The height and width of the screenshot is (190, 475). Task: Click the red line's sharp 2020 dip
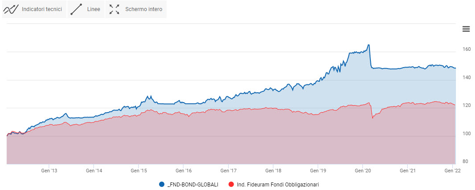373,118
